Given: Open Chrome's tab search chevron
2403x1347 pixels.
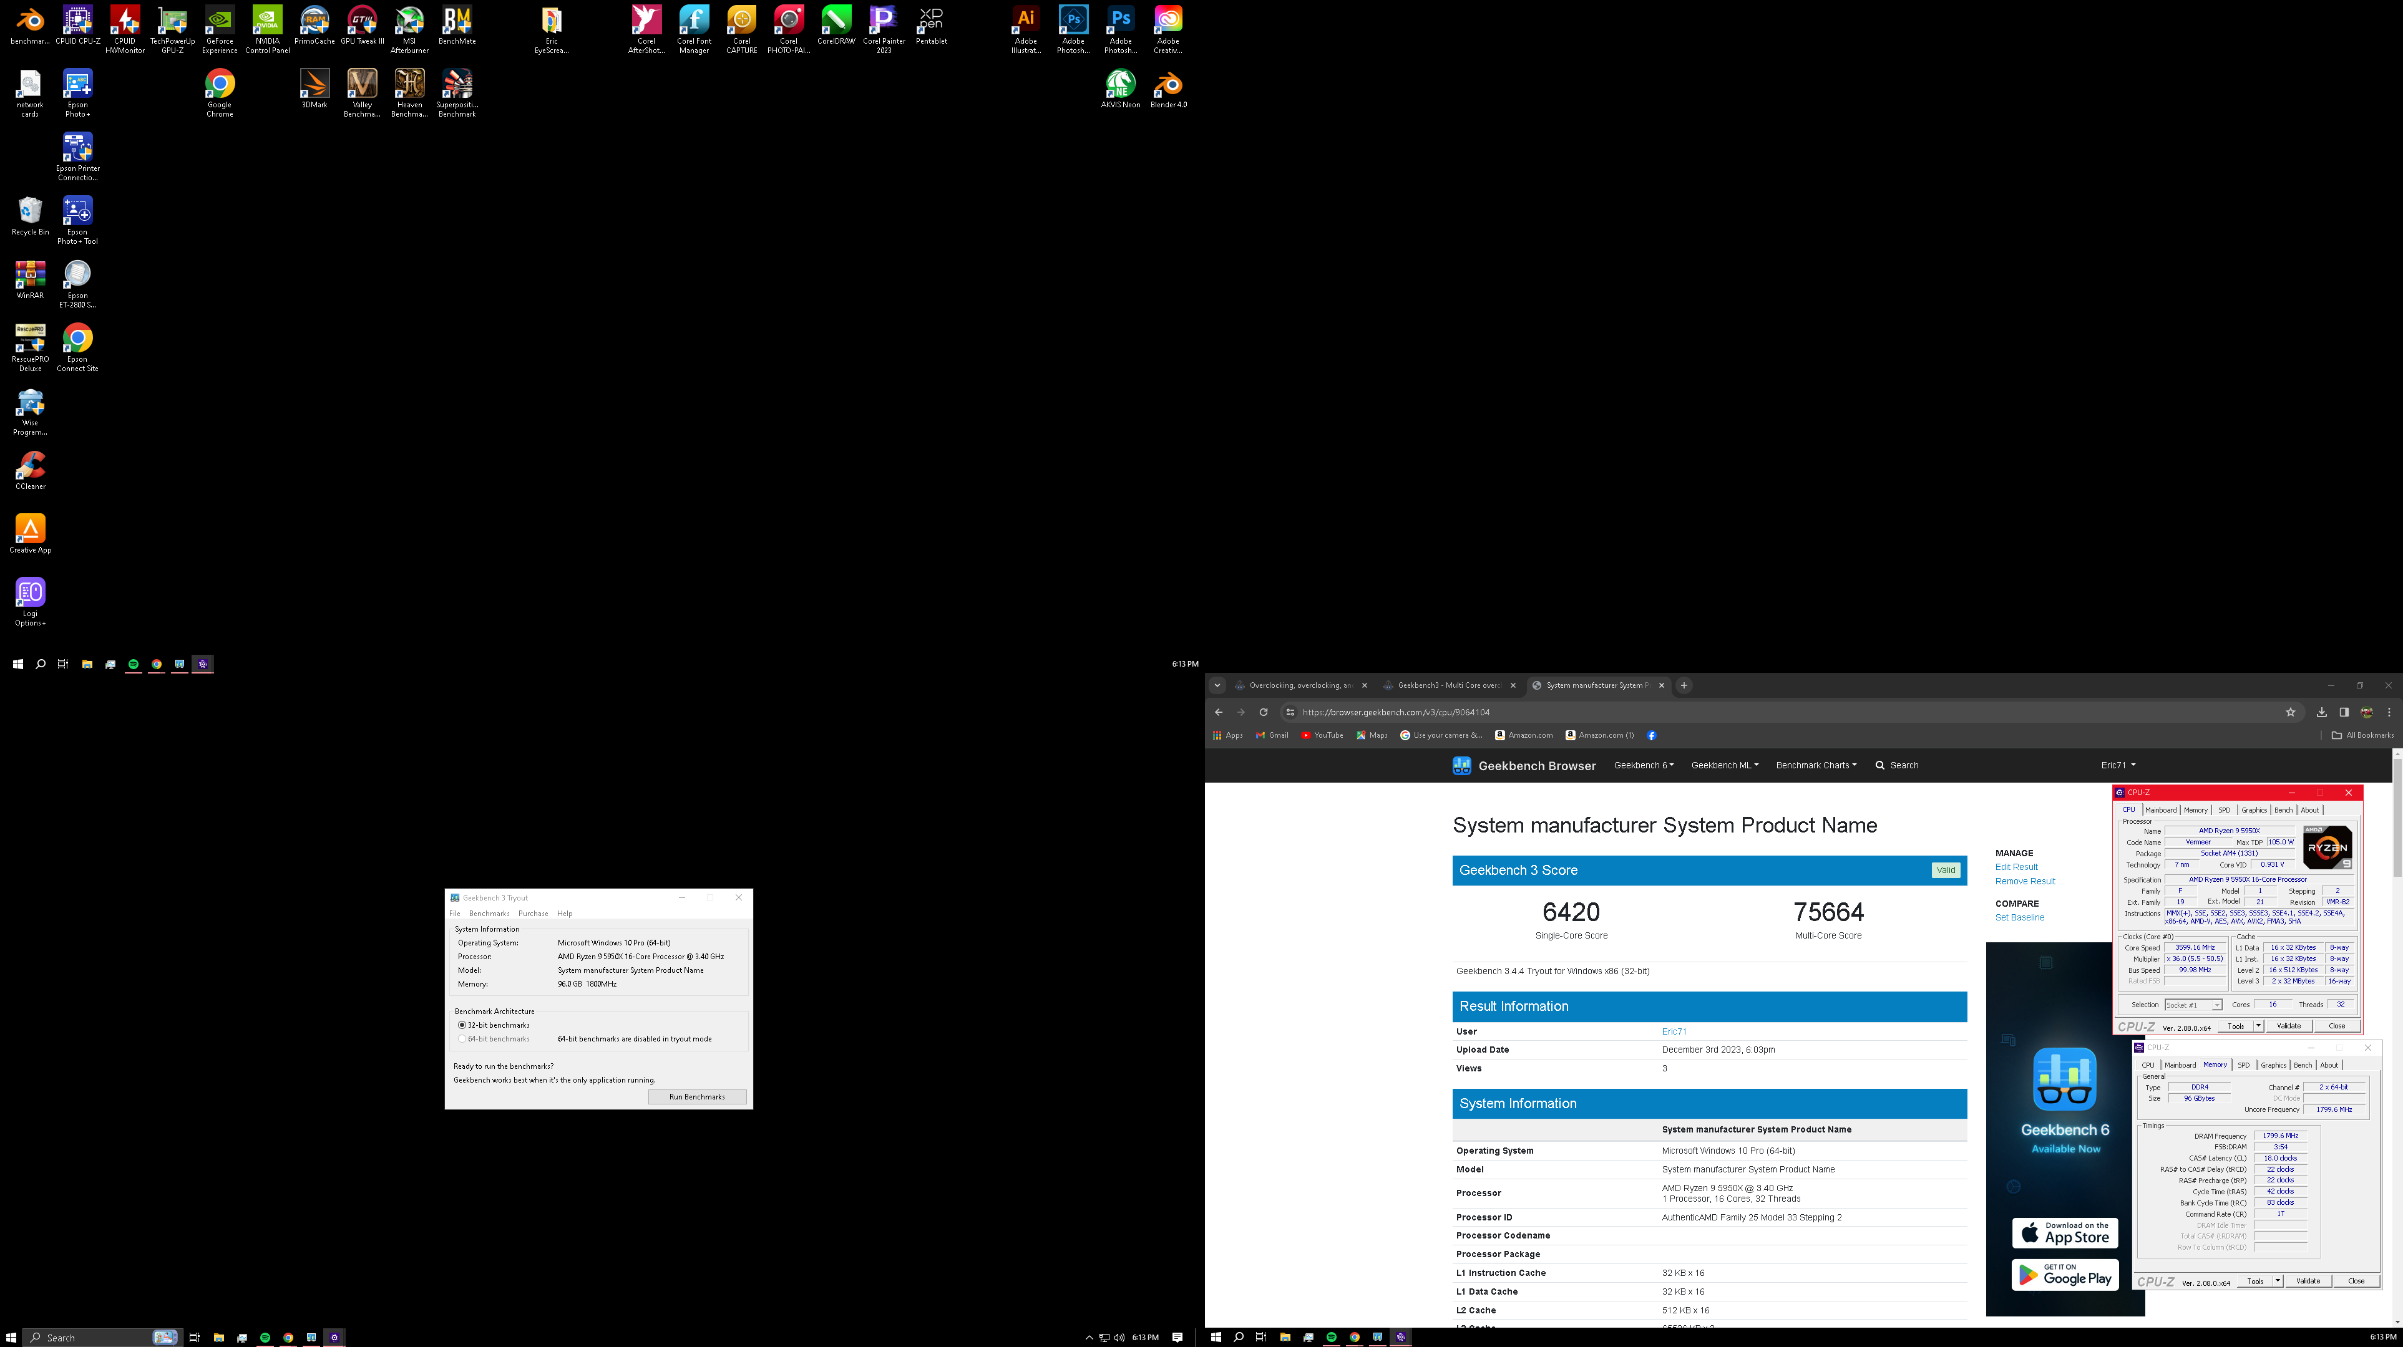Looking at the screenshot, I should [1217, 685].
